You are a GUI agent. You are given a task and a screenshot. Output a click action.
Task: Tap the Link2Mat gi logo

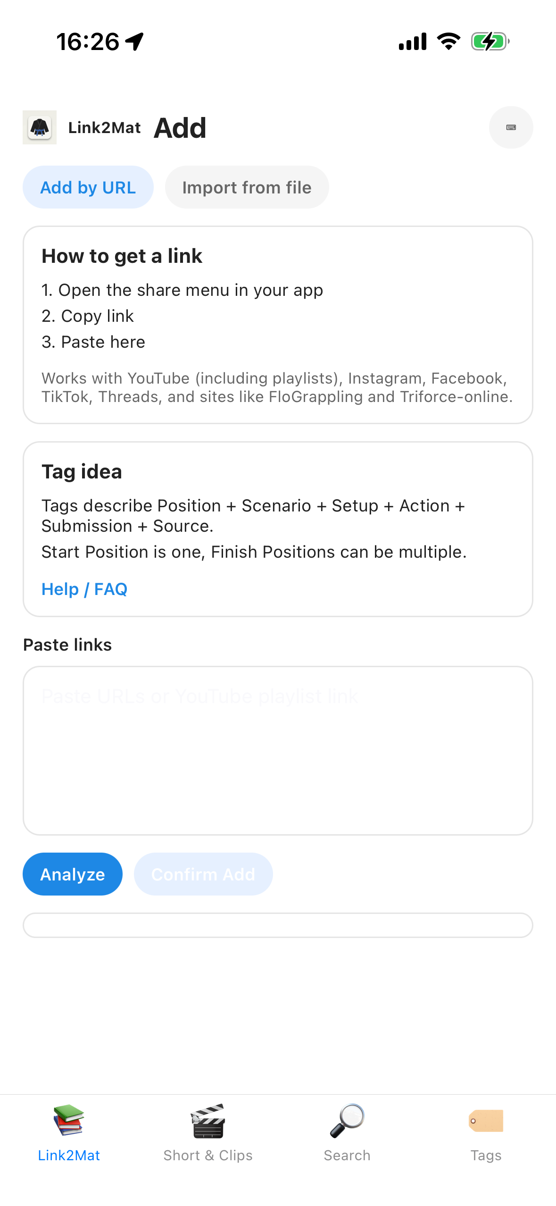pyautogui.click(x=40, y=127)
